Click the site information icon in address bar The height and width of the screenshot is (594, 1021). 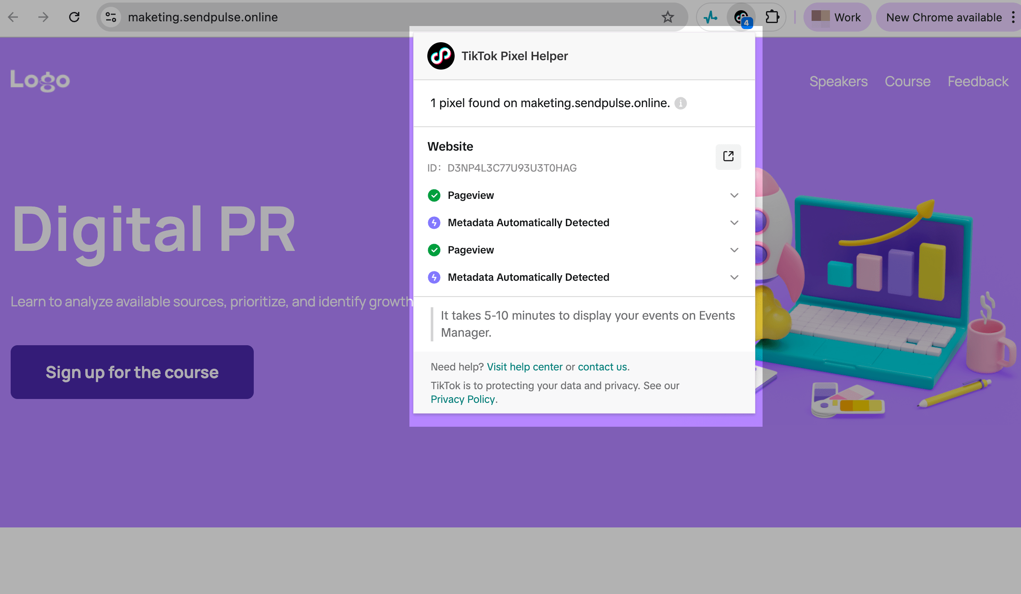pos(111,17)
